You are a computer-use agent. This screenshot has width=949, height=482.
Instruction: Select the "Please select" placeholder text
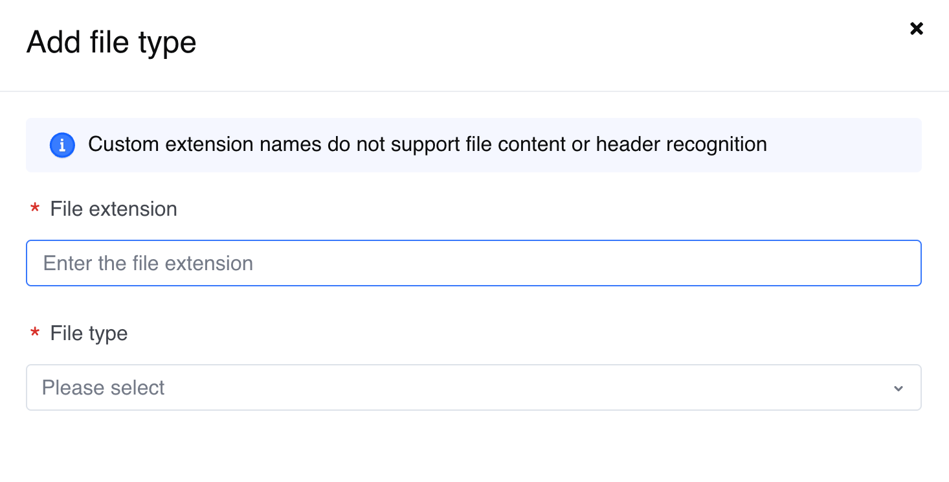104,388
